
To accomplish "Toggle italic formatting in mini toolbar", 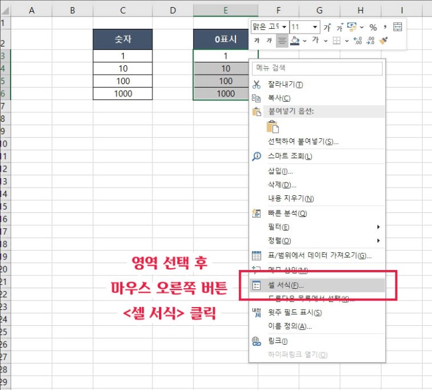I will (269, 41).
